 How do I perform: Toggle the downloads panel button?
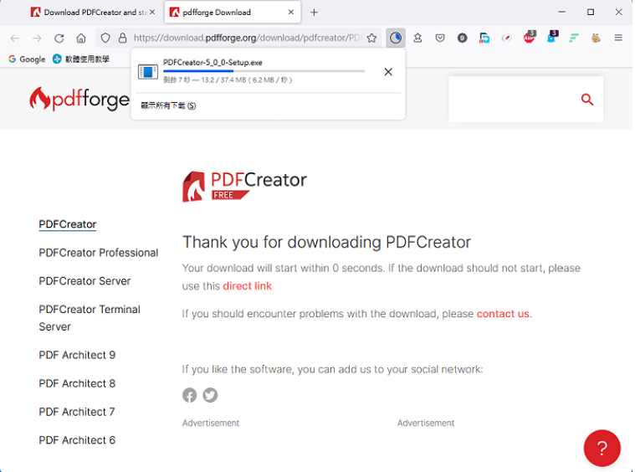(x=396, y=38)
